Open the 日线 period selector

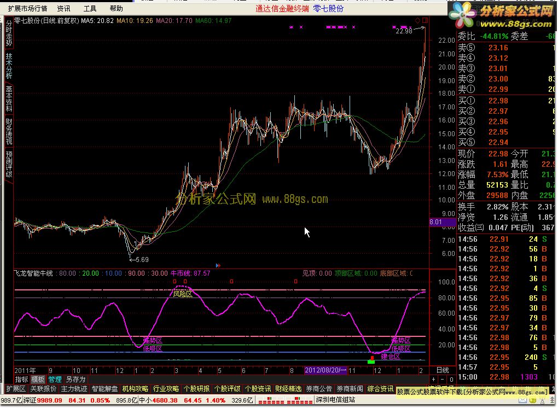(443, 370)
